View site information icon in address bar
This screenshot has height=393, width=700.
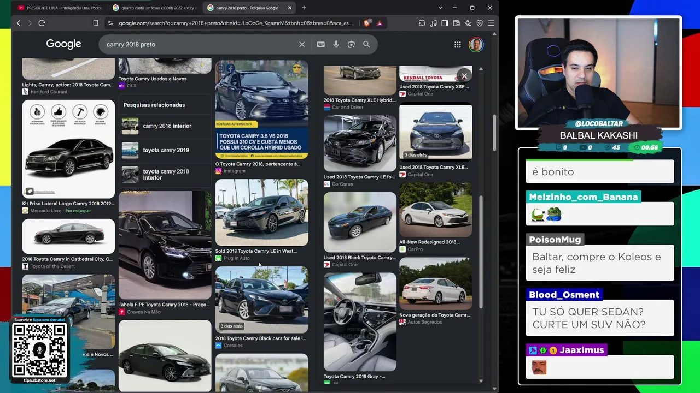click(x=110, y=23)
